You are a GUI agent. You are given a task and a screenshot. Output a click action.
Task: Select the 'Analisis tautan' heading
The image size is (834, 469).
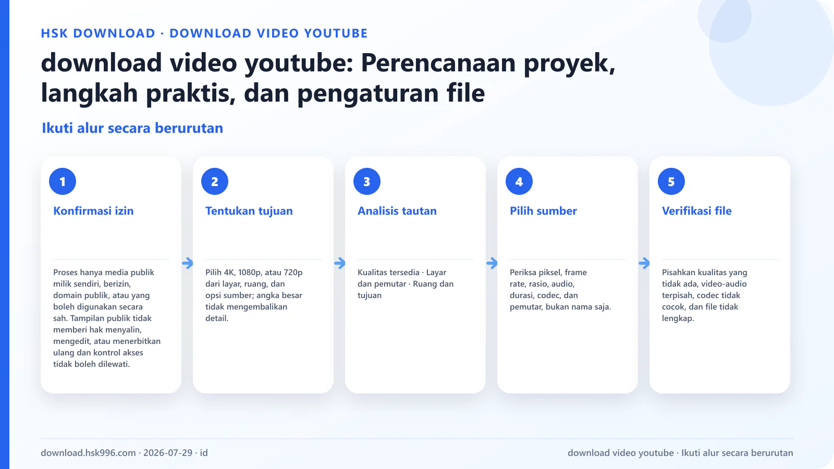pos(397,211)
